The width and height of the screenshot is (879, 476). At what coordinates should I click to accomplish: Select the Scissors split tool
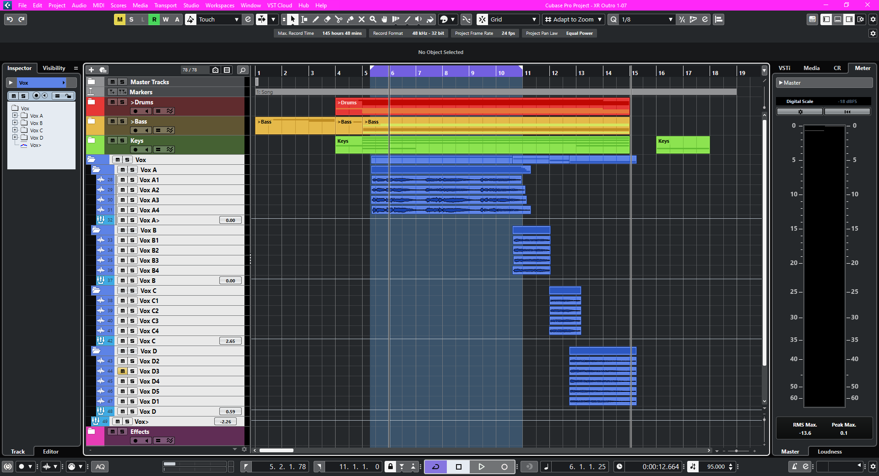coord(338,19)
